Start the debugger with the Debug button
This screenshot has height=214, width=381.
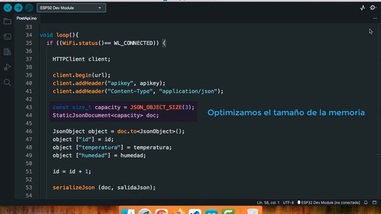29,8
